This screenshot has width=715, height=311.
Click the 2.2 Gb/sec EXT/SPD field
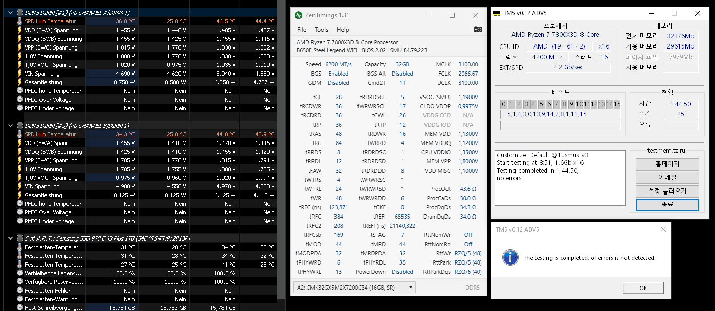click(568, 67)
